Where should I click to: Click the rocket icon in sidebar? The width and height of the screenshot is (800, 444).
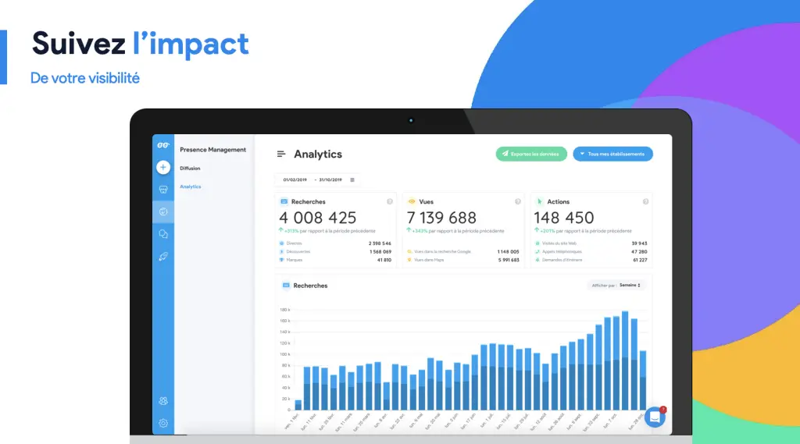coord(162,257)
